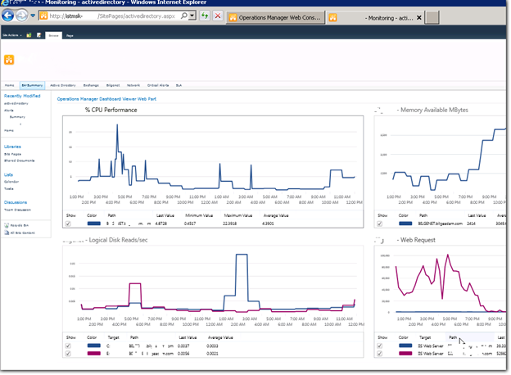Click the % CPU Performance chart title
This screenshot has width=511, height=375.
(111, 110)
